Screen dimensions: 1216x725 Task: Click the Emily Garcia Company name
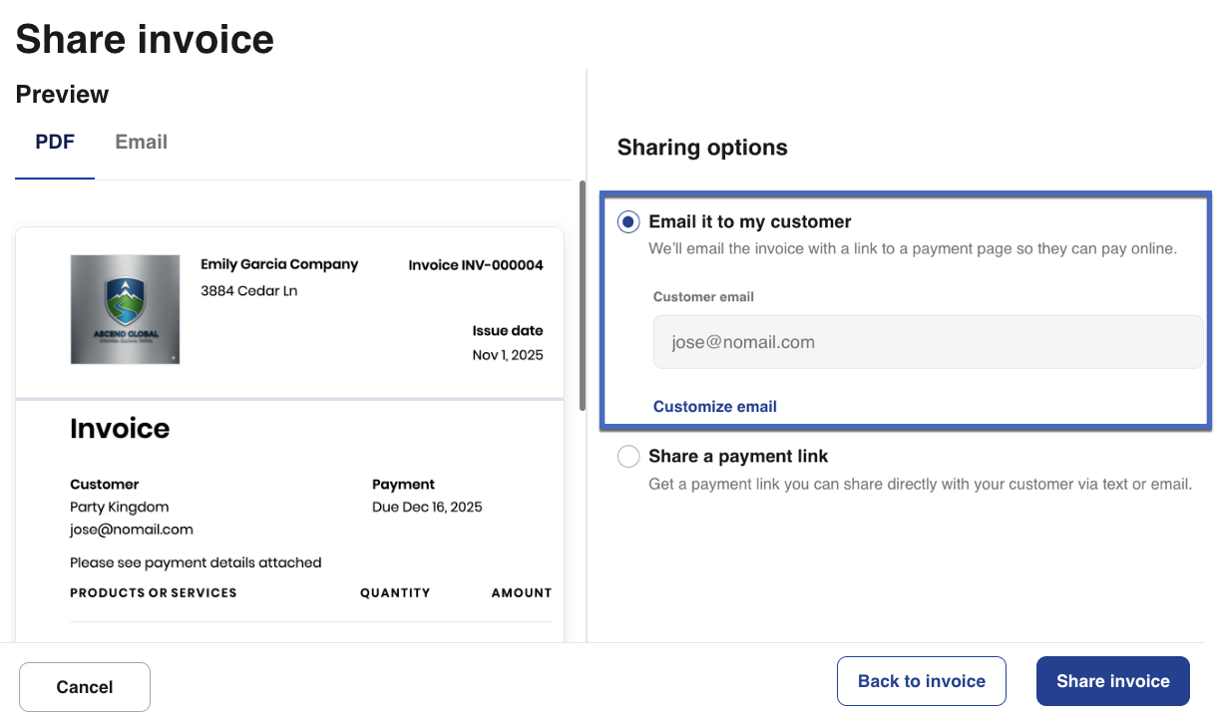pyautogui.click(x=279, y=264)
